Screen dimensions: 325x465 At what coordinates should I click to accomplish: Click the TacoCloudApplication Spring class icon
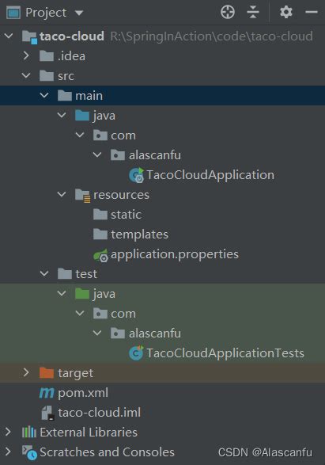click(137, 175)
